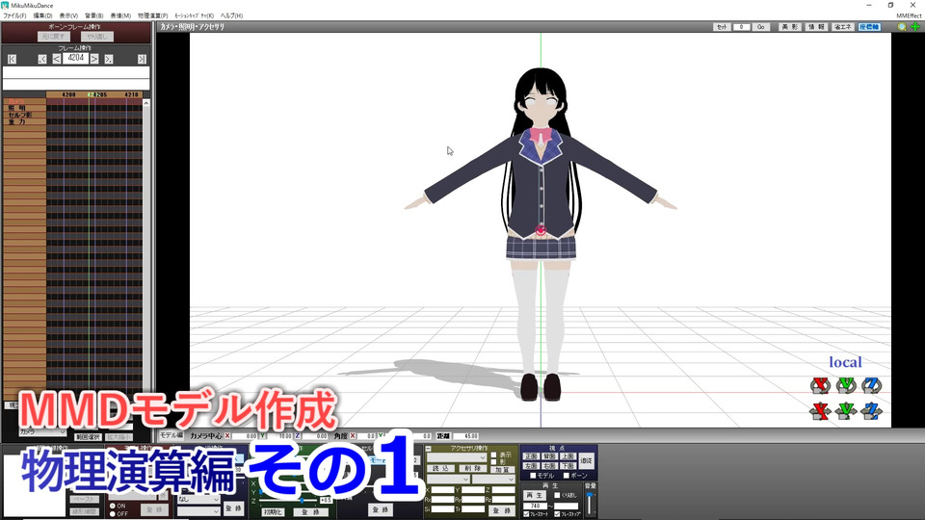Click the セット button
Screen dimensions: 925x520
722,27
